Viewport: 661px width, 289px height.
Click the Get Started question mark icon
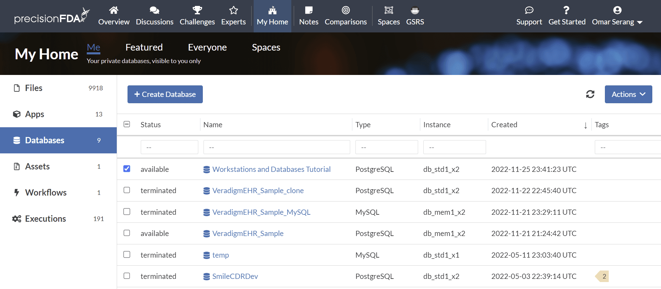pyautogui.click(x=567, y=10)
